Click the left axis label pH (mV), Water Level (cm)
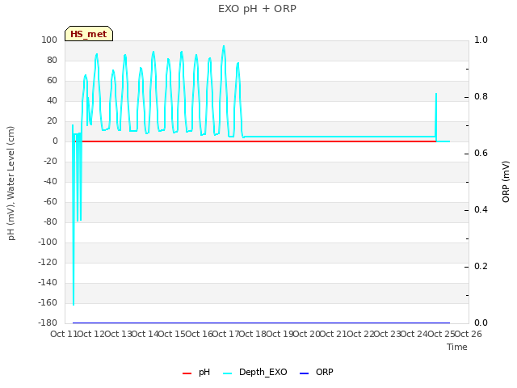 pos(11,183)
